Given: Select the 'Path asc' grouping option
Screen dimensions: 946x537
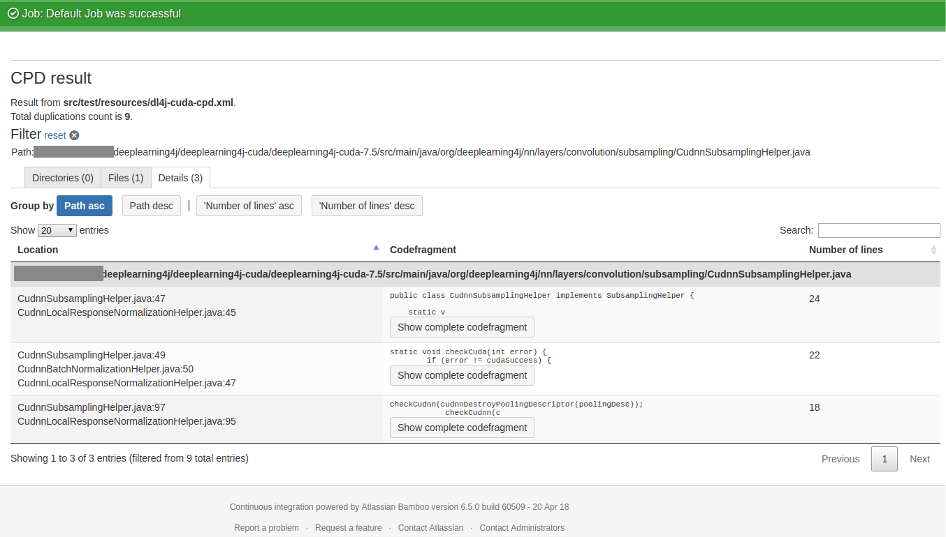Looking at the screenshot, I should [84, 205].
